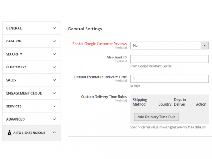Expand the Advanced section chevron

(54, 119)
